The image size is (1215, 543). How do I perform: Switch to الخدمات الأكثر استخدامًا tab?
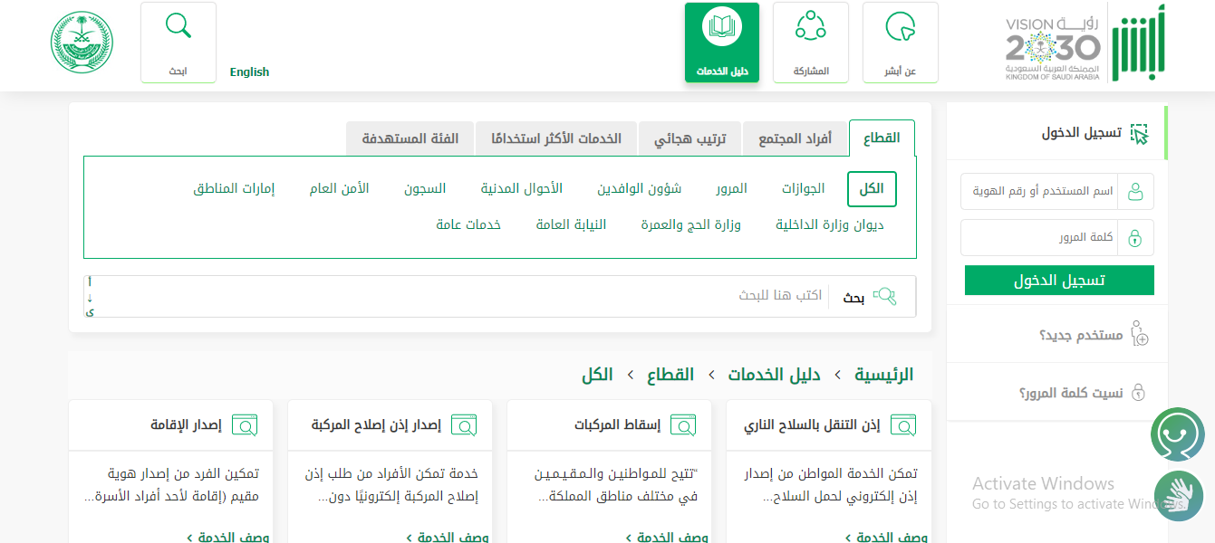(556, 138)
